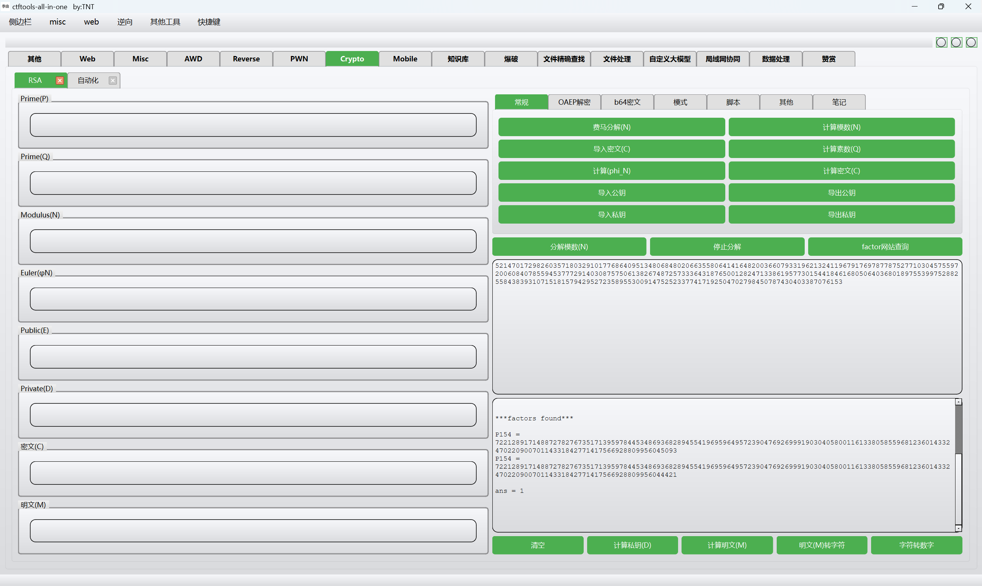The width and height of the screenshot is (982, 586).
Task: Switch to the 笔记 tab
Action: pos(838,102)
